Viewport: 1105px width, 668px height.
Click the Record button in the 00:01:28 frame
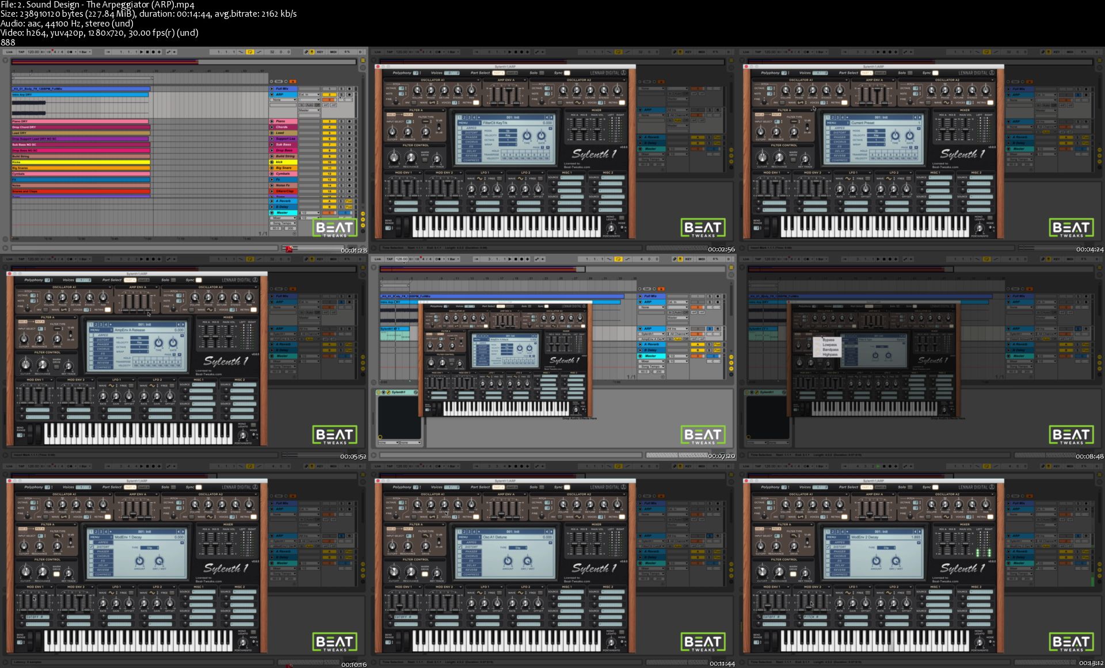tap(153, 52)
